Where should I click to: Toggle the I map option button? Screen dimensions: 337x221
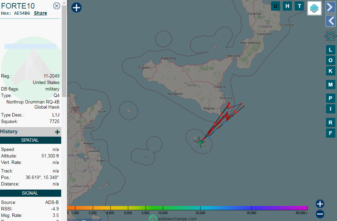point(331,109)
